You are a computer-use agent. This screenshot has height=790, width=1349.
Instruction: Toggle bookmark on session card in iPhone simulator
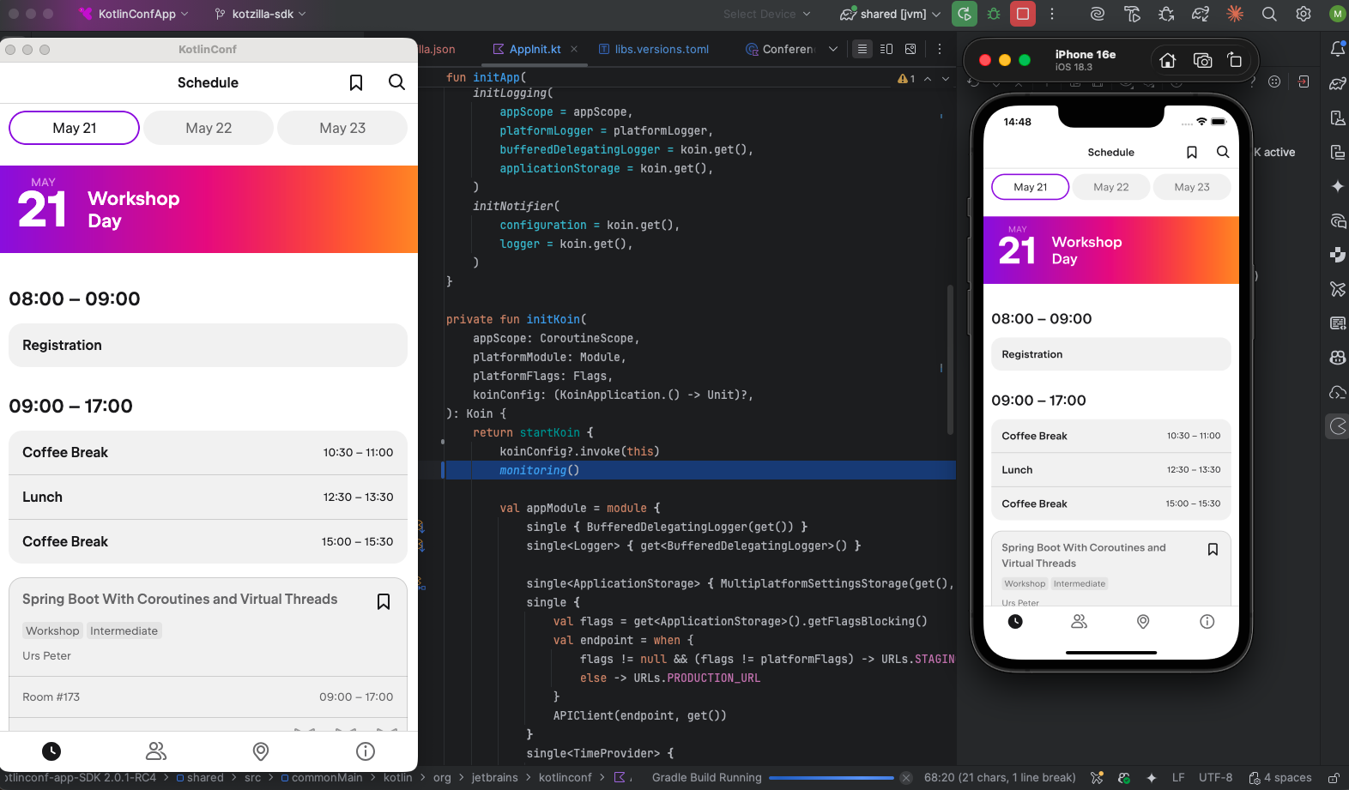pyautogui.click(x=1213, y=549)
